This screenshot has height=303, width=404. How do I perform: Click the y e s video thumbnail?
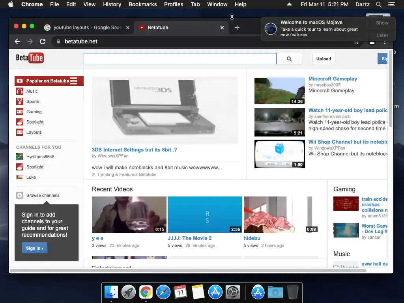129,215
